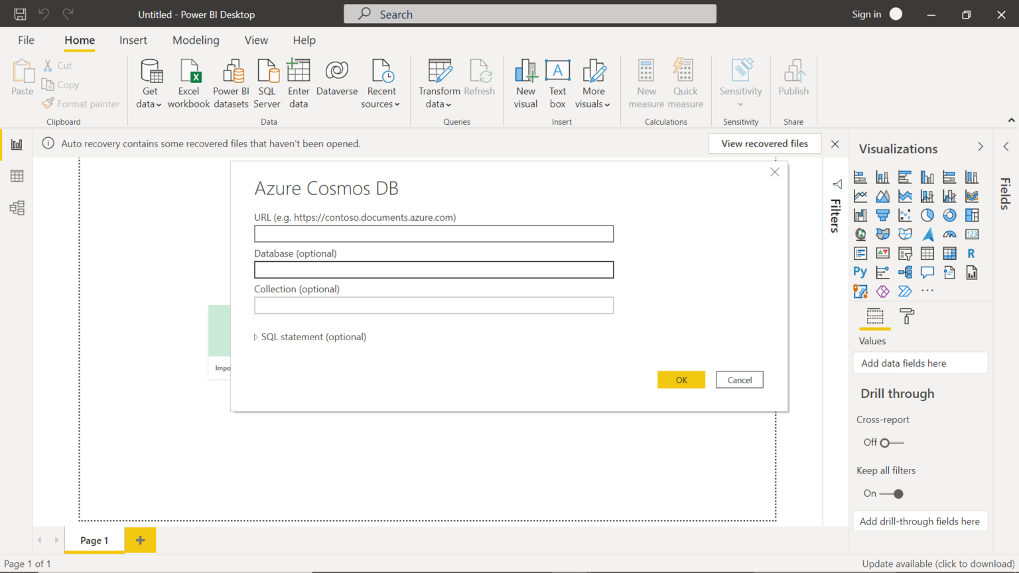This screenshot has height=573, width=1019.
Task: Select the Funnel chart visualization
Action: pos(882,215)
